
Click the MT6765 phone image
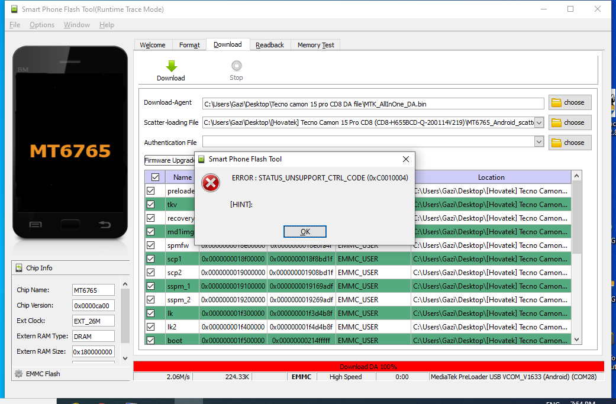click(70, 142)
